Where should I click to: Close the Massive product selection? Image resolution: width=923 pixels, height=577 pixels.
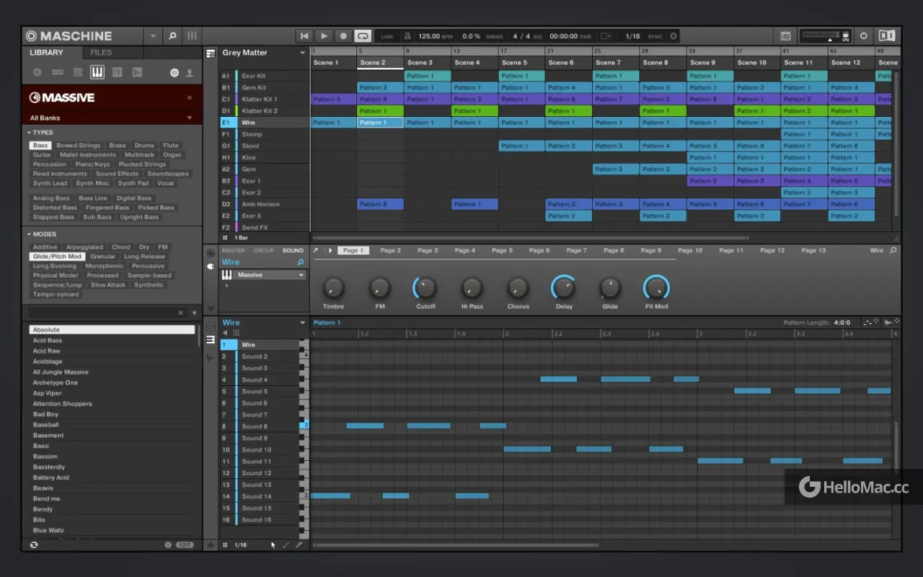click(x=190, y=97)
